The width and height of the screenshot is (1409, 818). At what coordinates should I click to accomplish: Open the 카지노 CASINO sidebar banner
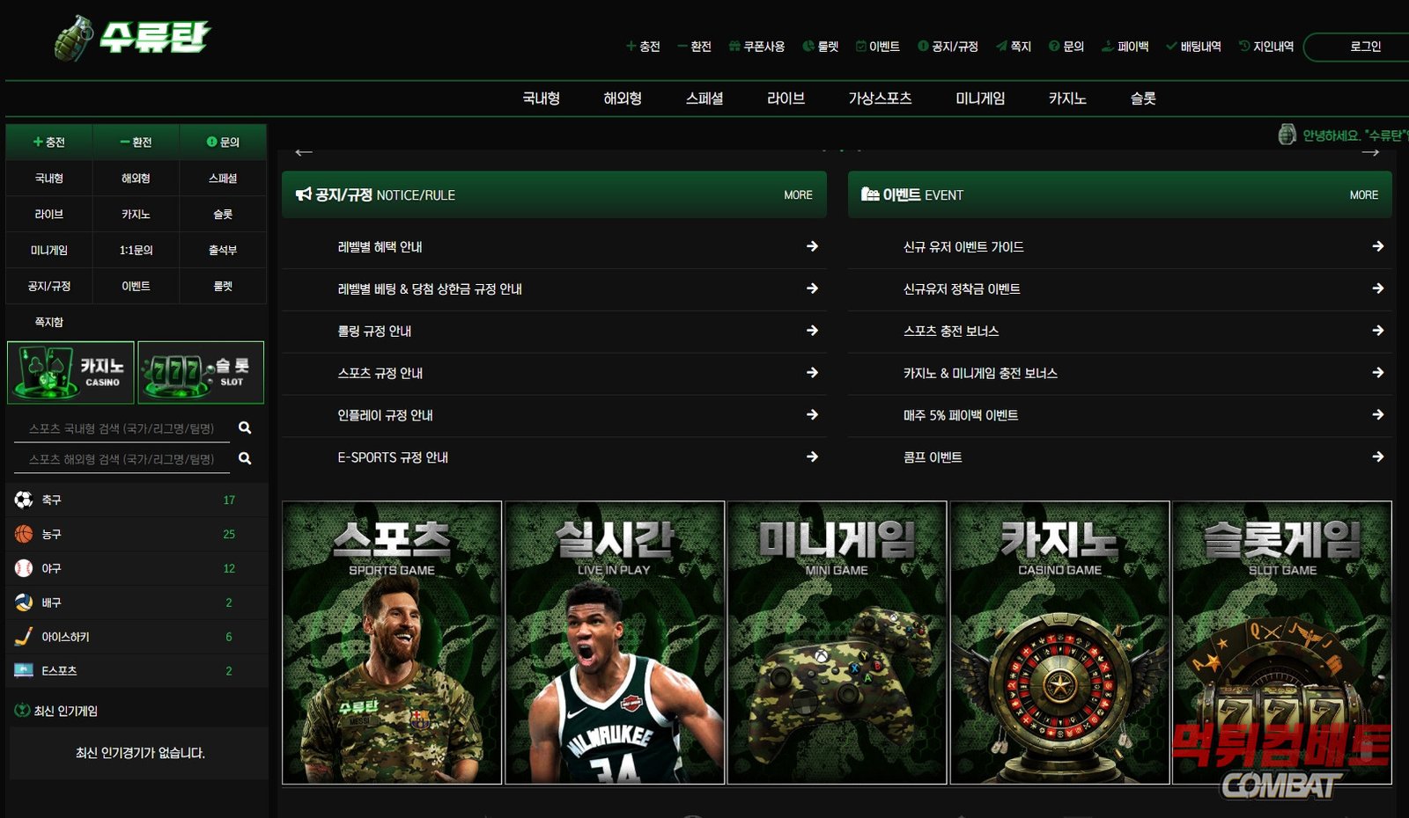(x=70, y=372)
